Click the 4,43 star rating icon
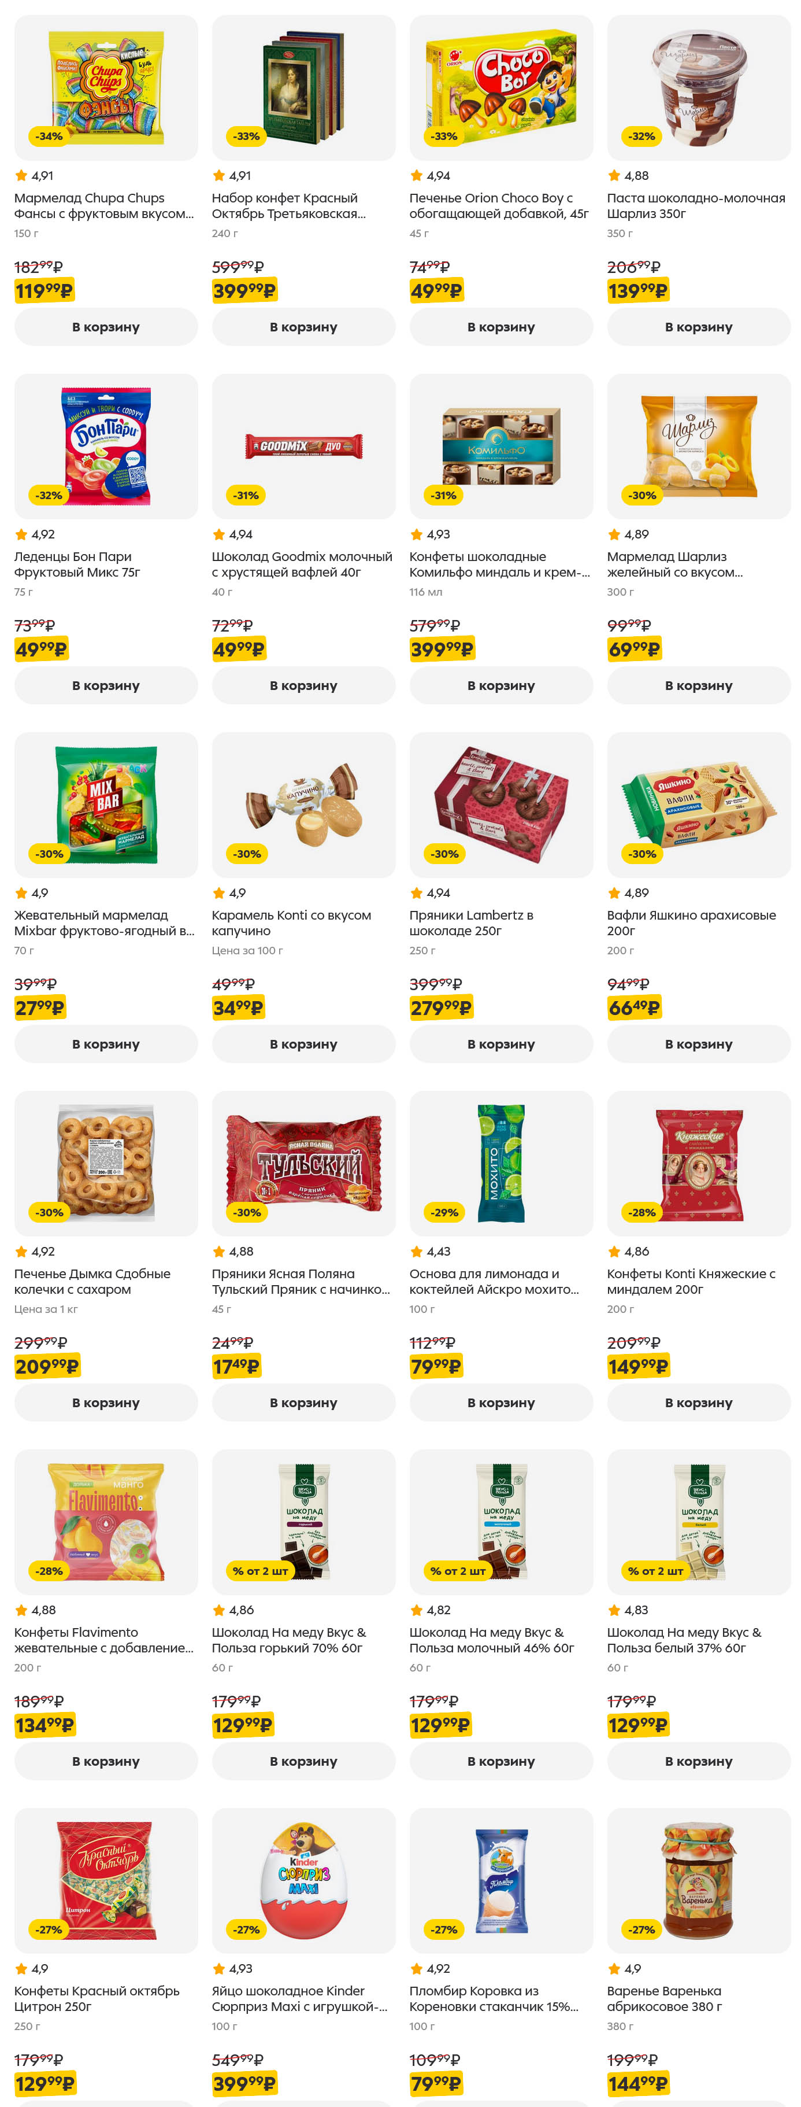801x2107 pixels. (x=417, y=1252)
